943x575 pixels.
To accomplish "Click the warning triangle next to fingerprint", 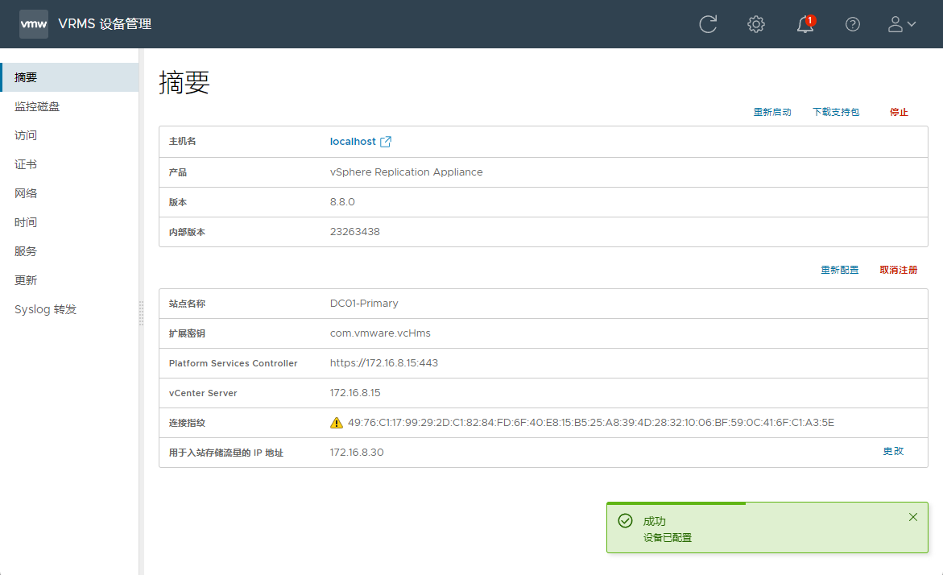I will (x=336, y=423).
